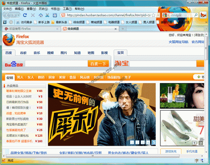
Task: Show banner slide 3
Action: (143, 142)
